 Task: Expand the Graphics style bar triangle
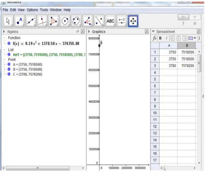point(89,31)
